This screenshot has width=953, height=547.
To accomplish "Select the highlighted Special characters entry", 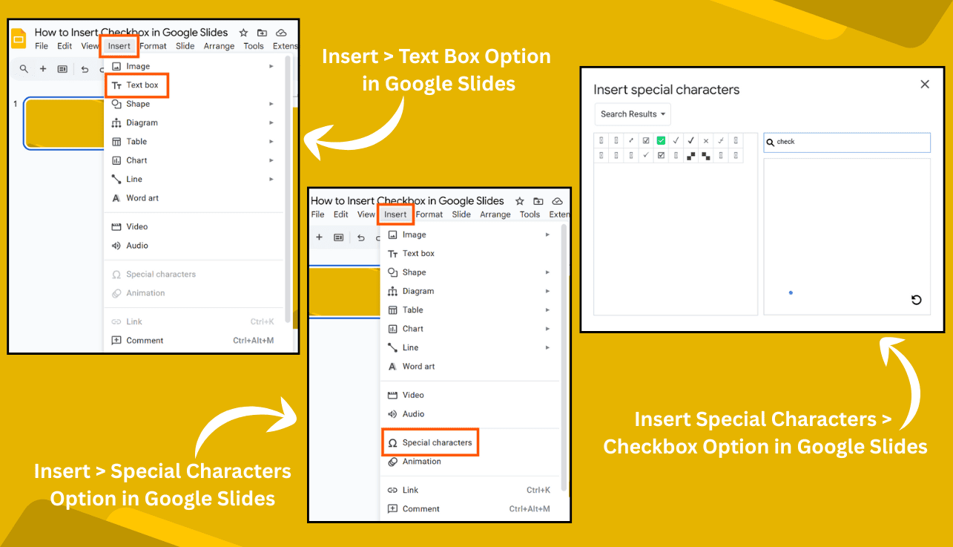I will (430, 442).
